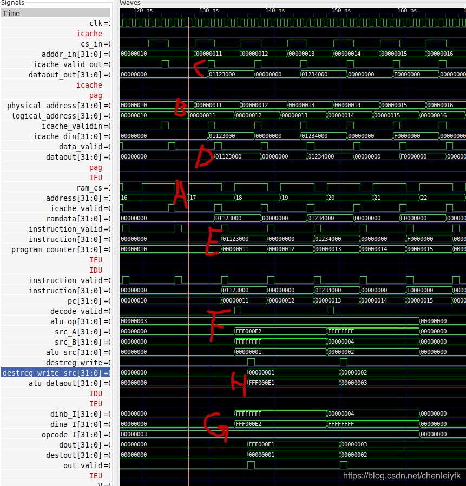Click value 00000004 in the src_B waveform
Screen dimensions: 466x486
pos(341,341)
